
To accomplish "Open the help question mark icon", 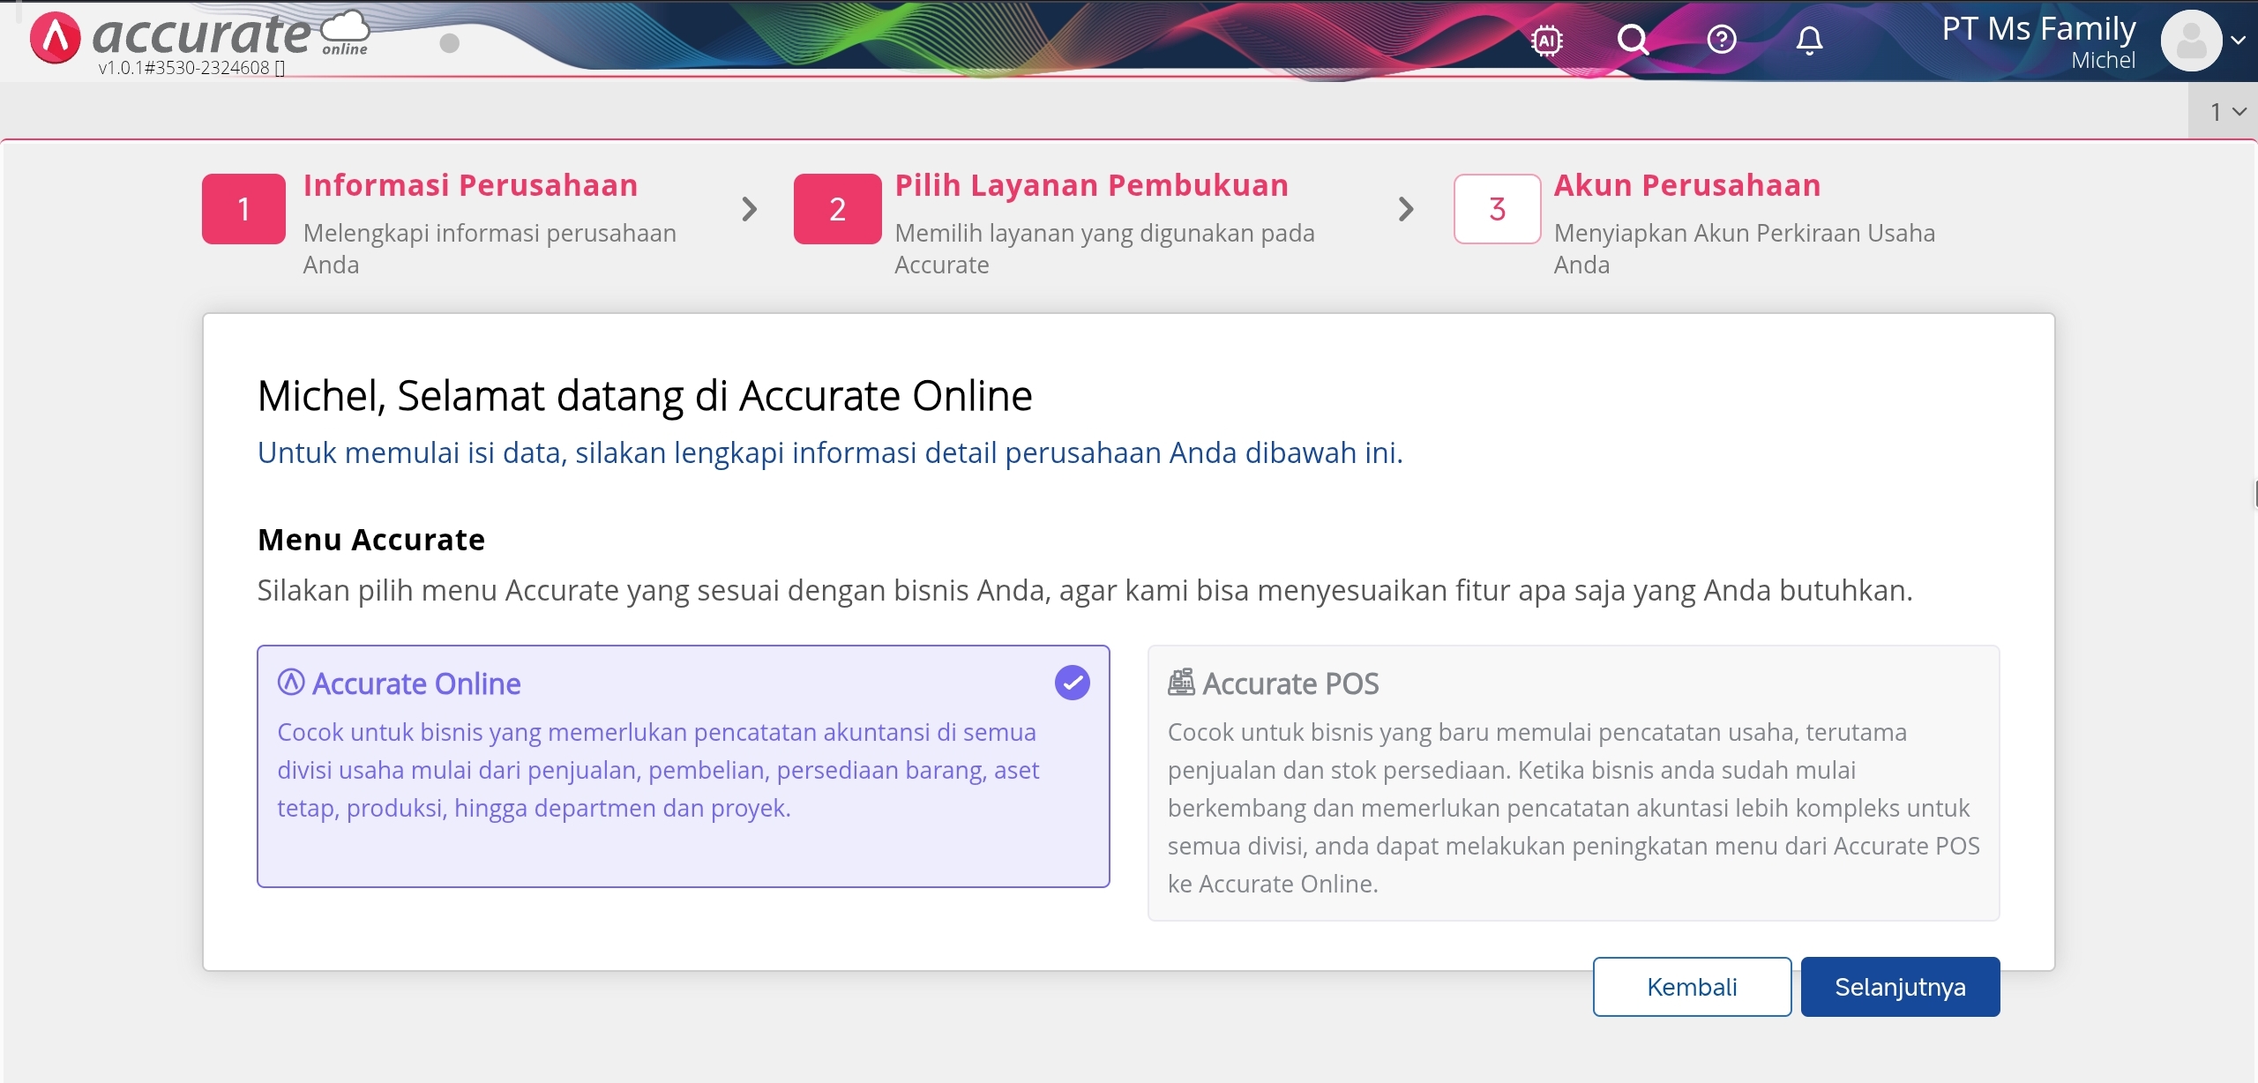I will pyautogui.click(x=1721, y=41).
